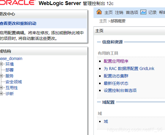
Task: Open 互用性 in the domain tree
Action: click(12, 88)
